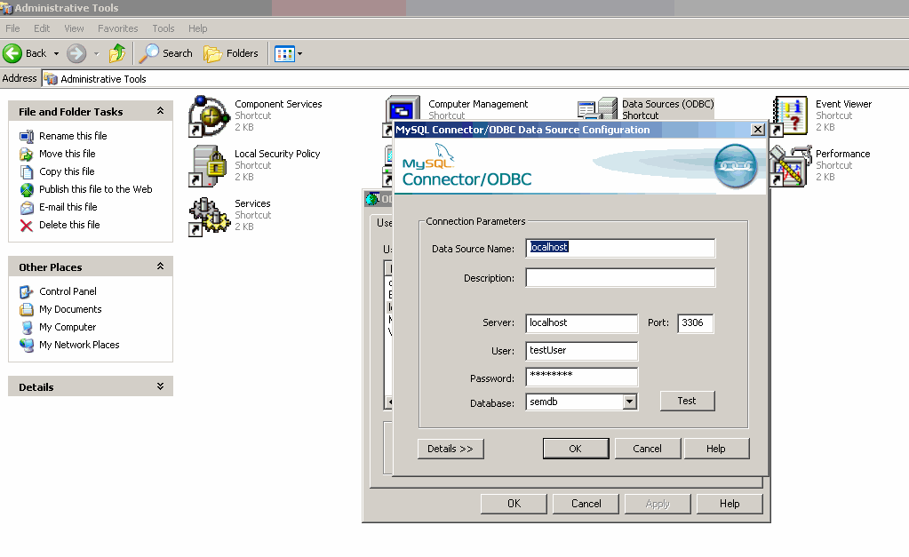Click OK in ODBC Administrator window

[514, 504]
